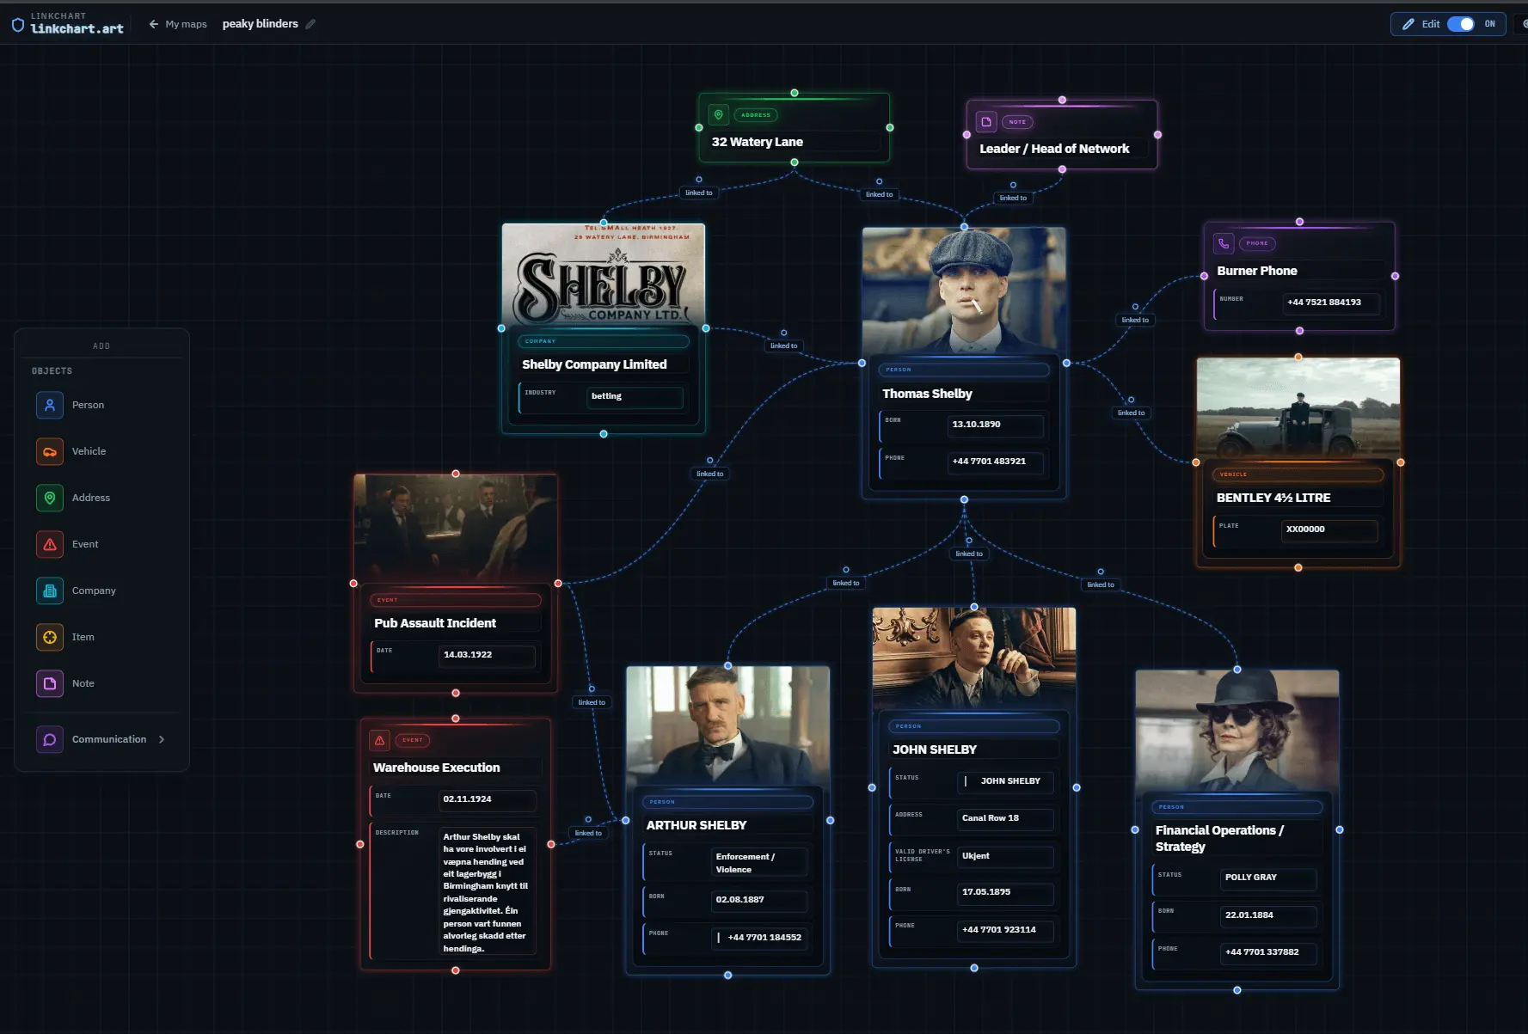Select the Bentley vehicle photo
The height and width of the screenshot is (1034, 1528).
coord(1298,408)
